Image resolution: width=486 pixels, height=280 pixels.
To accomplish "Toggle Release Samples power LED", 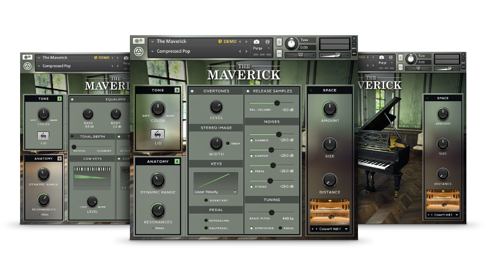I will [248, 91].
